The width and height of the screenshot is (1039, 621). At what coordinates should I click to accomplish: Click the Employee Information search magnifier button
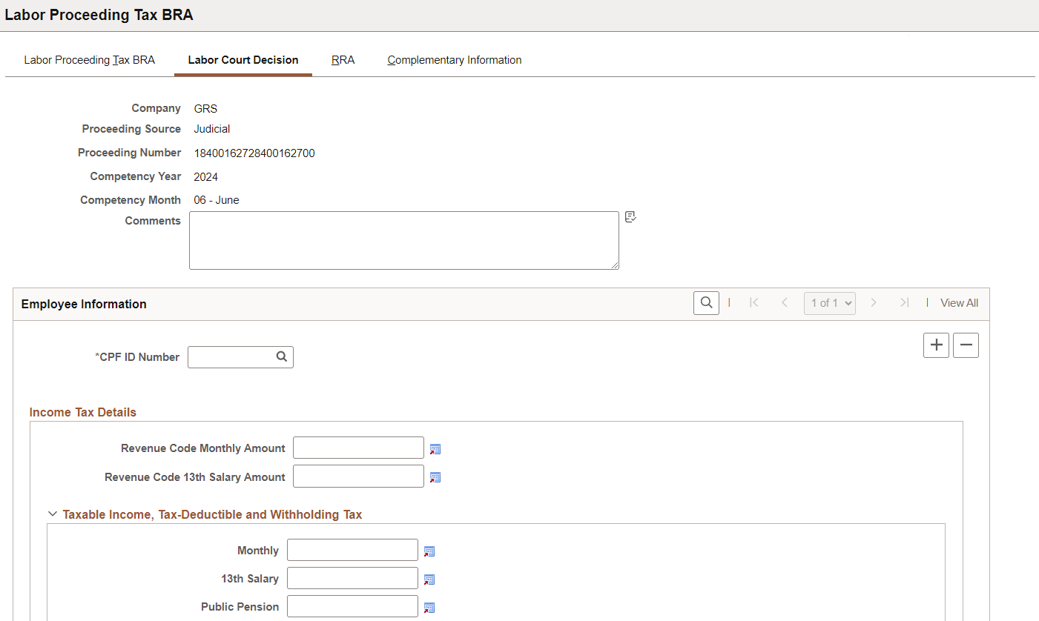pos(707,302)
